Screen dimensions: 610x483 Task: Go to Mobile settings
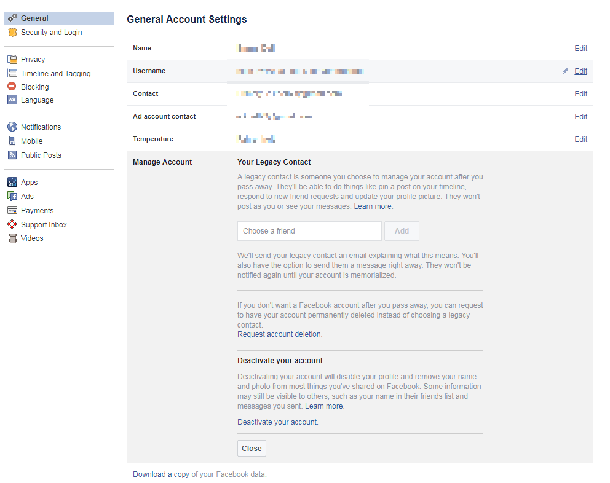tap(32, 141)
